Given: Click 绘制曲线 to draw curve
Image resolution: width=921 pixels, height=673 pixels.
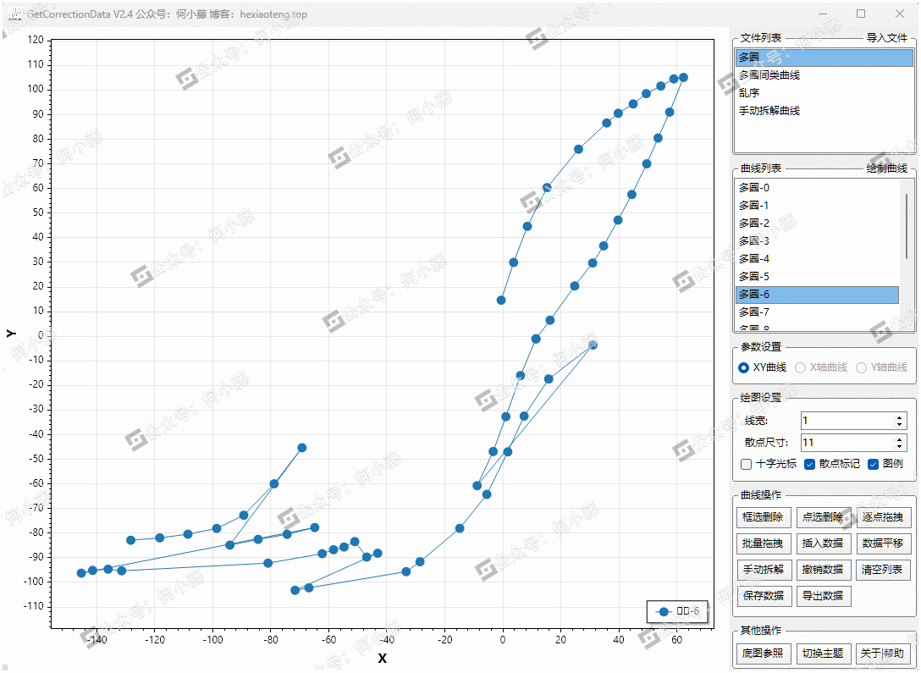Looking at the screenshot, I should click(x=886, y=169).
